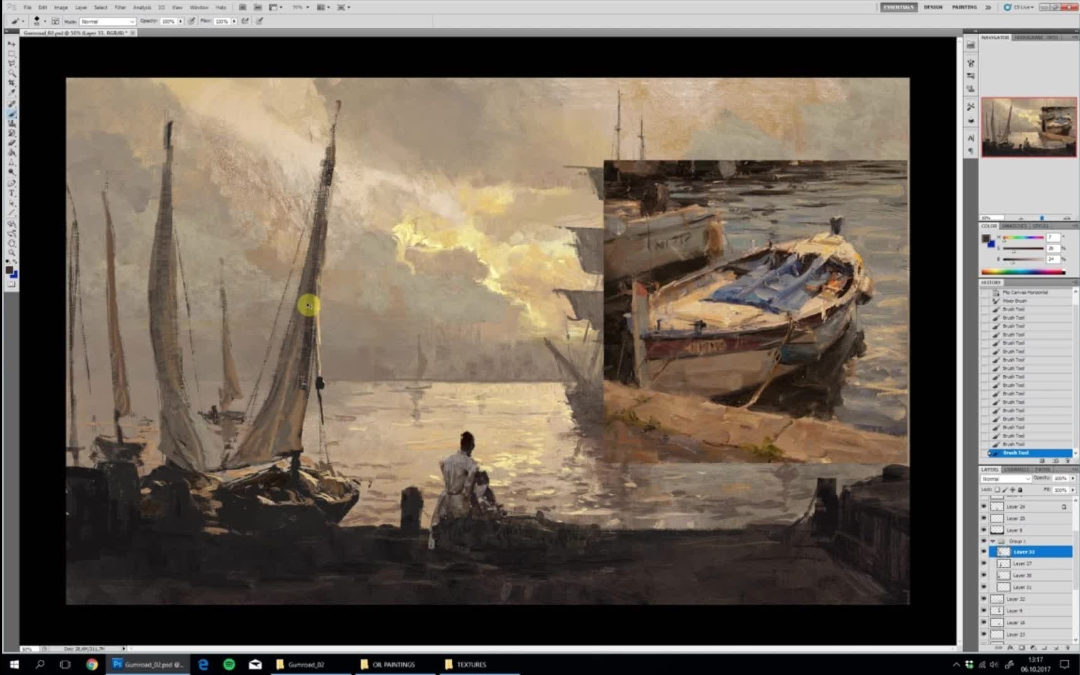Screen dimensions: 1080x675
Task: Hide Layer 8 via its eye icon
Action: (984, 530)
